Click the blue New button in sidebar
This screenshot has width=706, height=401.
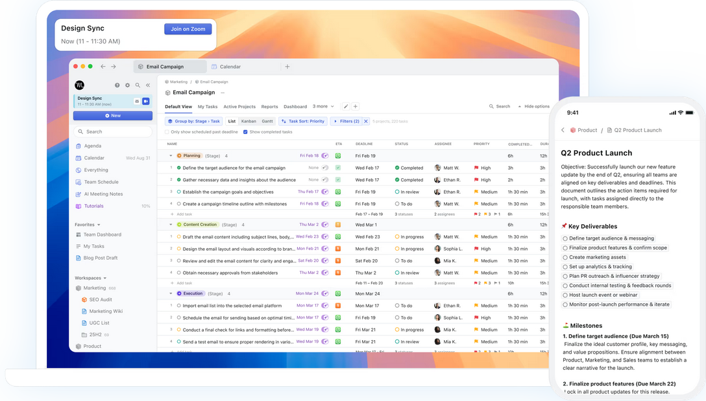click(x=113, y=116)
